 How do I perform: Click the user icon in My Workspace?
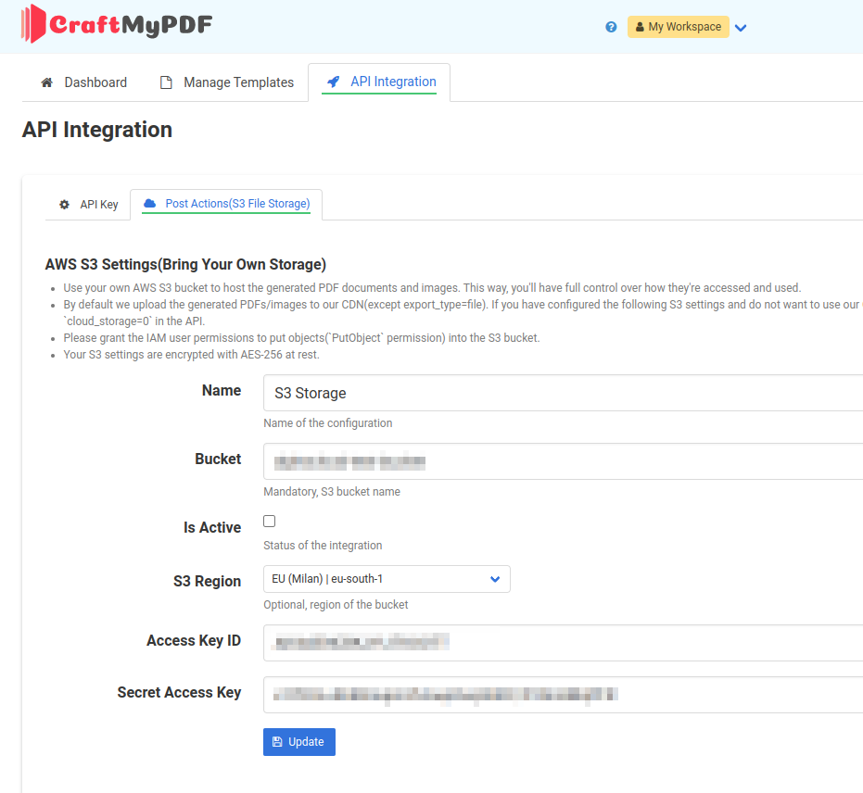point(640,27)
